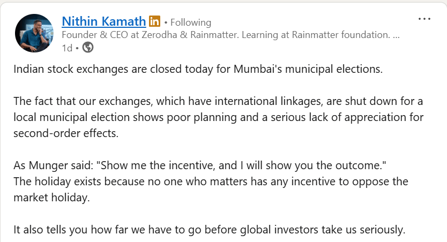
Task: Click the Nithin Kamath name link
Action: [104, 21]
